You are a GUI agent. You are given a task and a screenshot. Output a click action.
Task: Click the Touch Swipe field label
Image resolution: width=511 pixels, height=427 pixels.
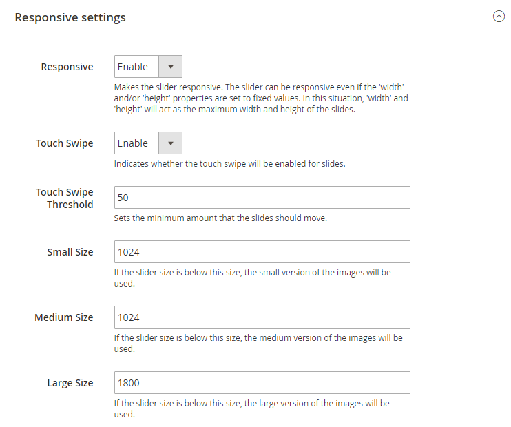coord(65,143)
